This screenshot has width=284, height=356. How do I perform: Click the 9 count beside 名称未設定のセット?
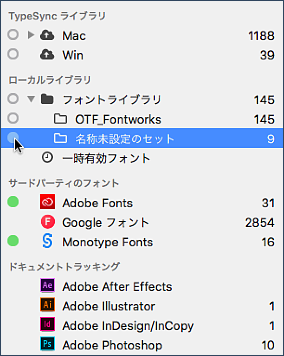click(271, 139)
